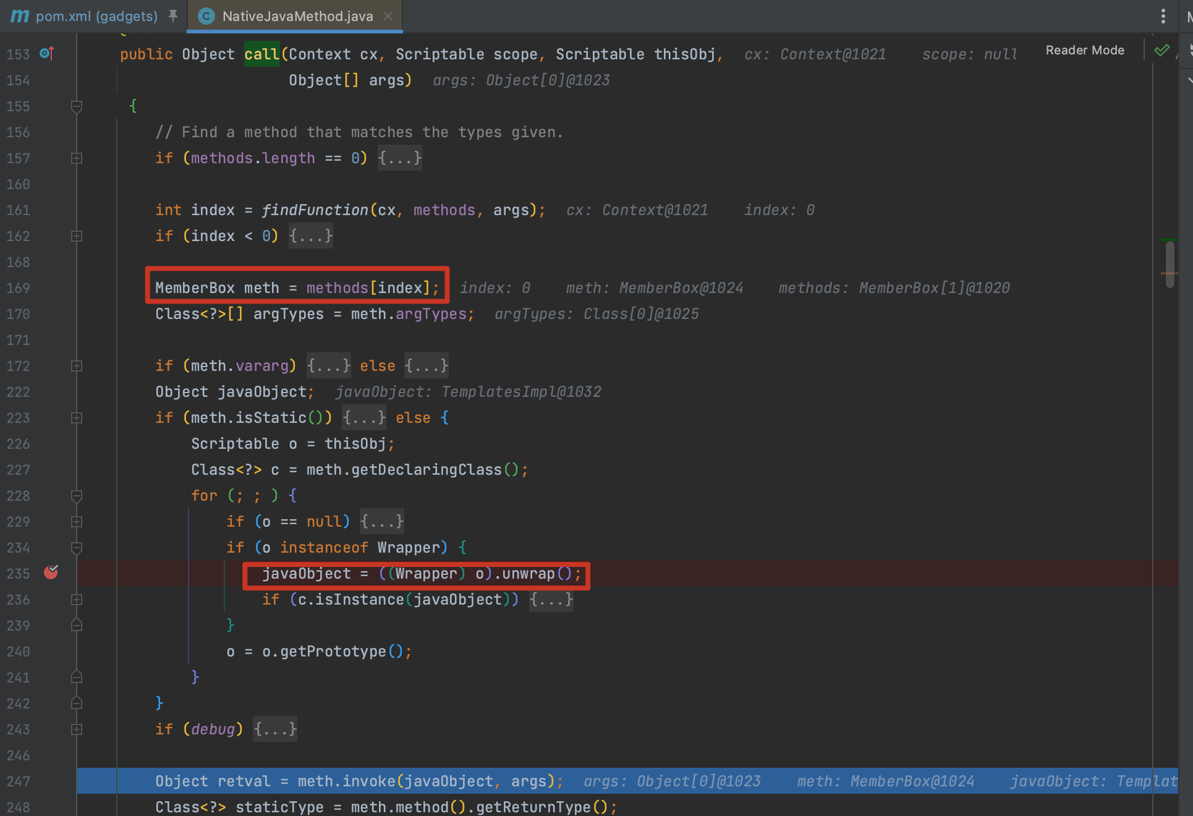Click the folded {...} placeholder after methods.length == 0
The image size is (1193, 816).
pyautogui.click(x=400, y=158)
